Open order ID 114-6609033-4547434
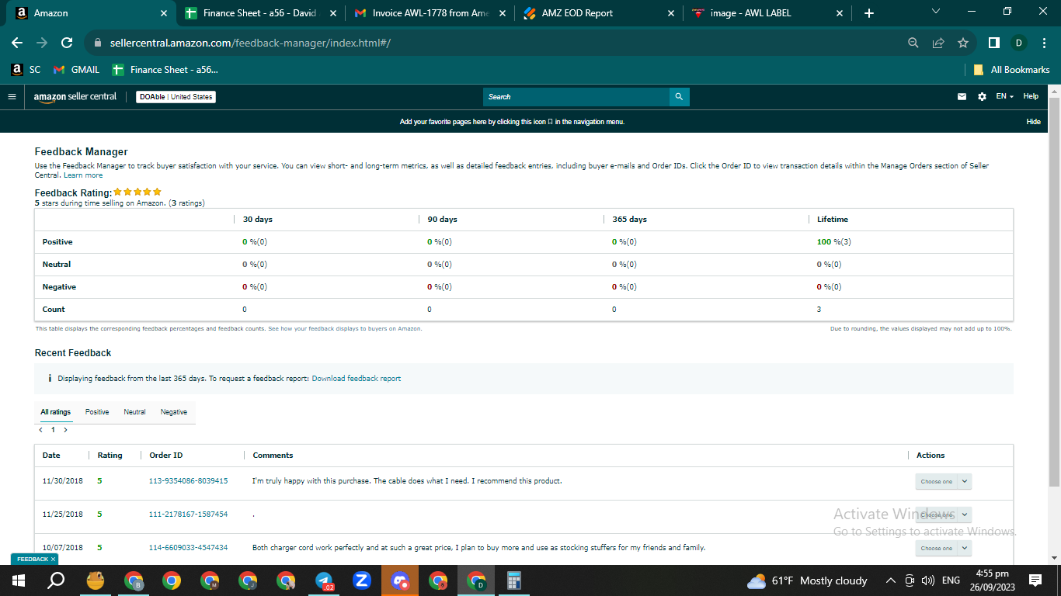Image resolution: width=1061 pixels, height=596 pixels. (188, 548)
